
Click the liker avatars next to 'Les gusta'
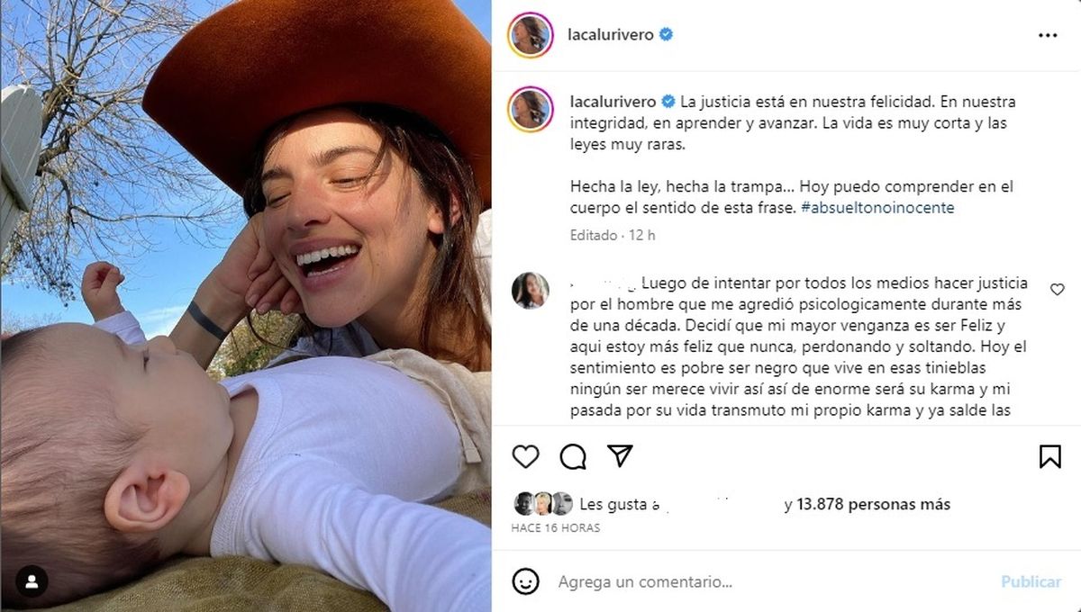(x=542, y=503)
